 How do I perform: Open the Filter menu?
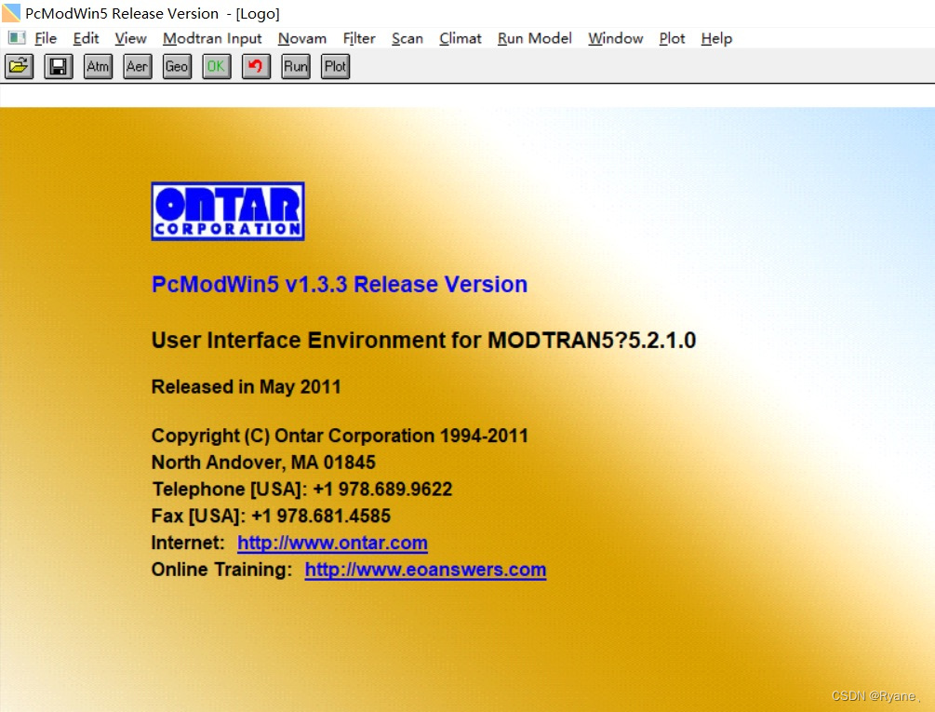(x=359, y=39)
